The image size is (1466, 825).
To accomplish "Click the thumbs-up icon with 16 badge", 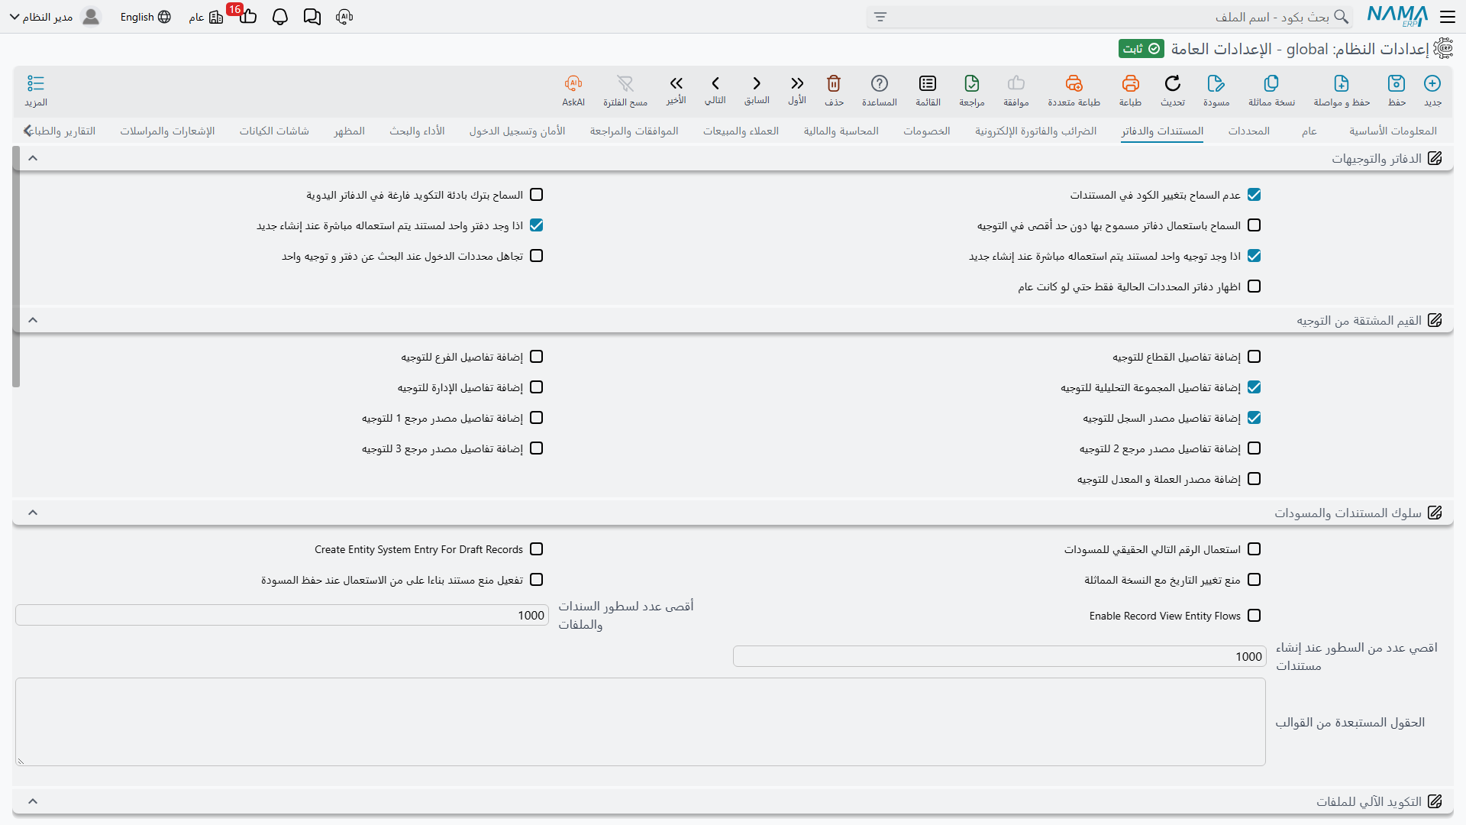I will [247, 15].
